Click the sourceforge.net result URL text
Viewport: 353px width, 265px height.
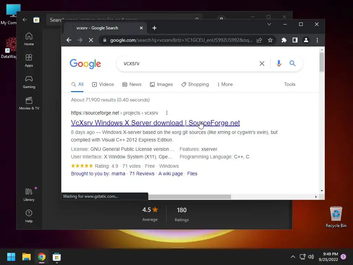pyautogui.click(x=114, y=113)
